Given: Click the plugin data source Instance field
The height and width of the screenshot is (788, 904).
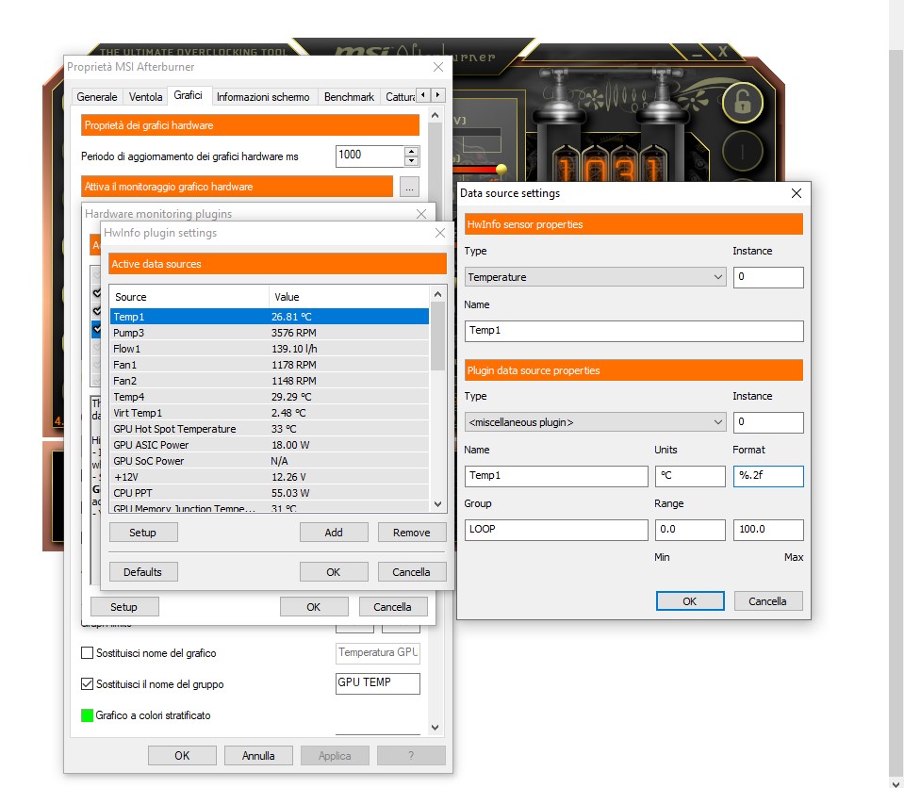Looking at the screenshot, I should pos(768,422).
